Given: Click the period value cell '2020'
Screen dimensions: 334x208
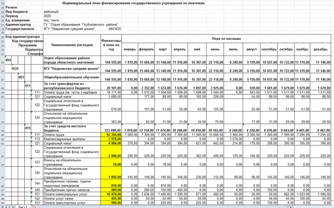Looking at the screenshot, I should pos(47,16).
